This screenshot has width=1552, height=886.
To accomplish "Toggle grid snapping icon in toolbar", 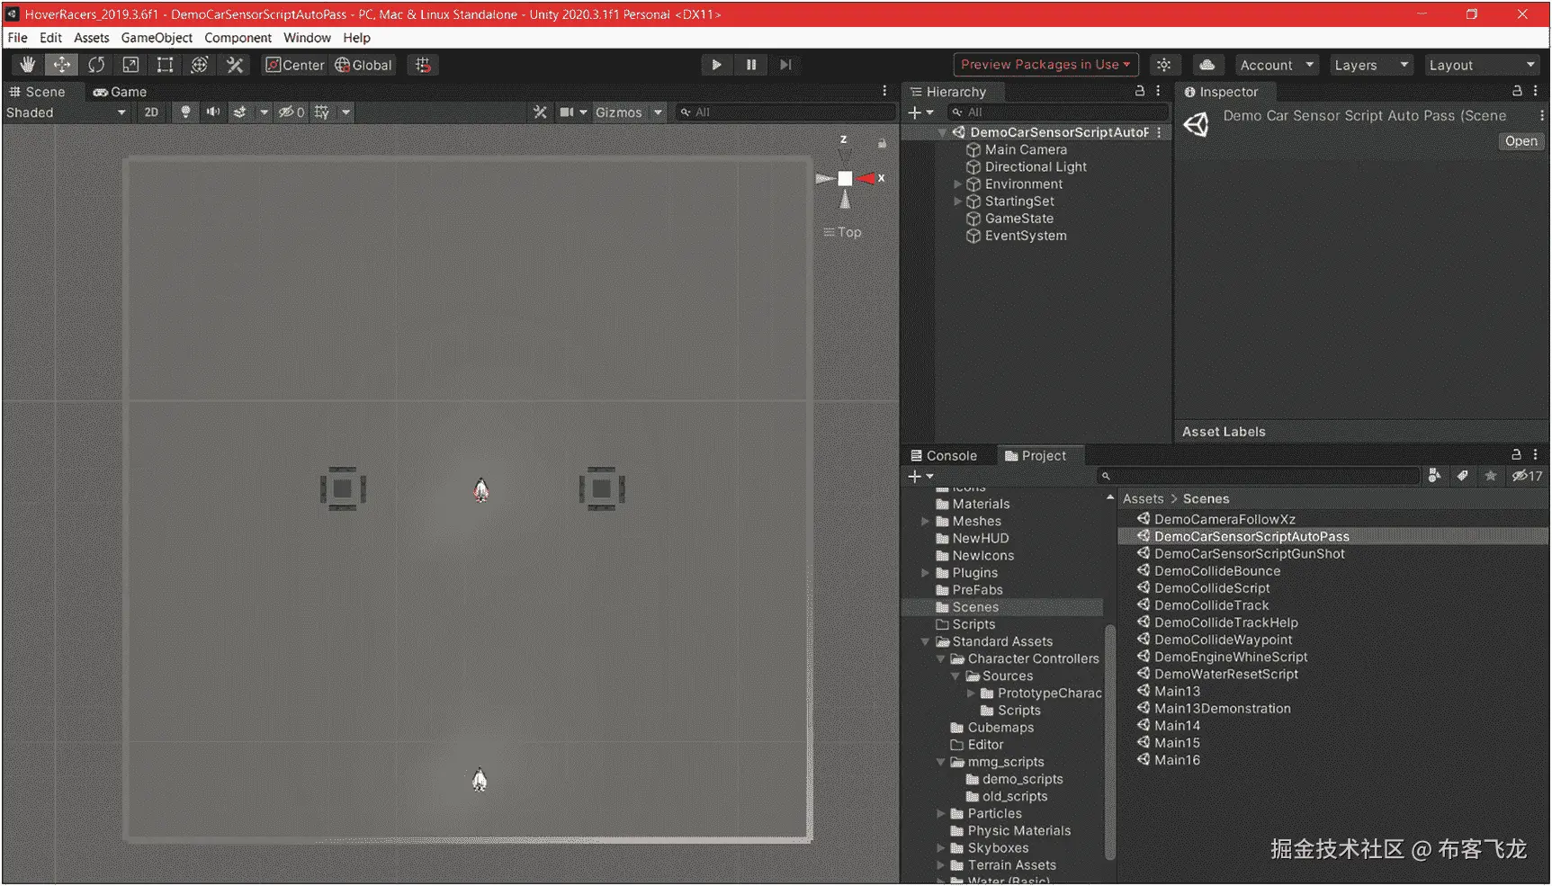I will coord(423,65).
